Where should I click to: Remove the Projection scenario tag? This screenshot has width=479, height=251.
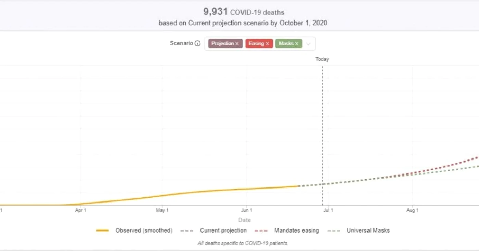click(x=237, y=44)
